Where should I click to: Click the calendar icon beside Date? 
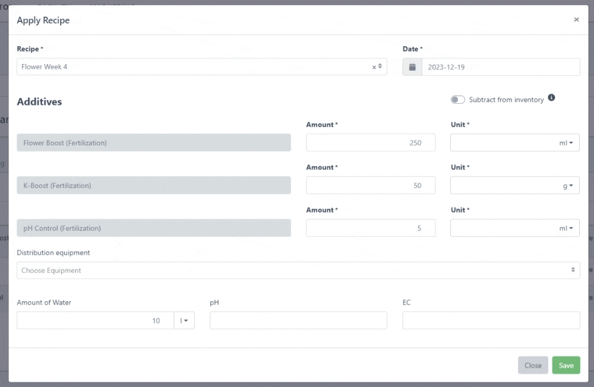click(x=412, y=67)
